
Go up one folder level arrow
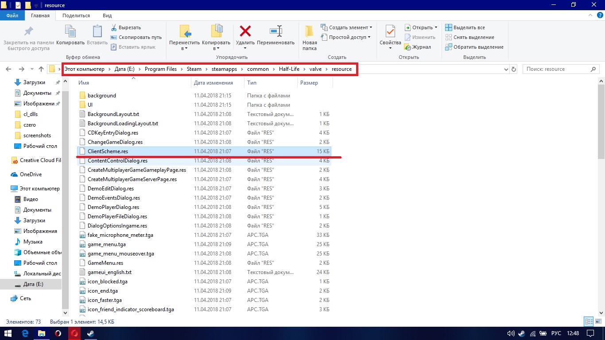41,69
